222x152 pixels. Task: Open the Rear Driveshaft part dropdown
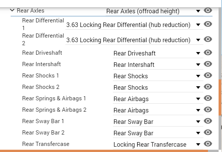[x=158, y=53]
